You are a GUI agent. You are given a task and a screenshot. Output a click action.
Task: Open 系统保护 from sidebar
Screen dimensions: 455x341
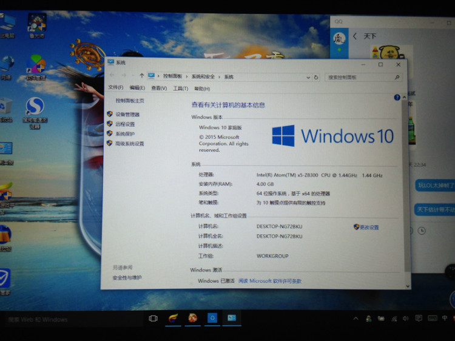coord(125,133)
